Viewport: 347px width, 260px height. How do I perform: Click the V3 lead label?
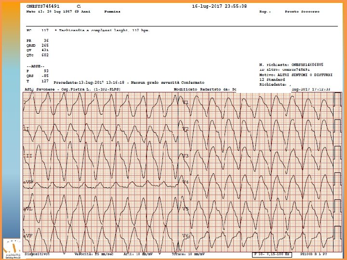[186, 156]
